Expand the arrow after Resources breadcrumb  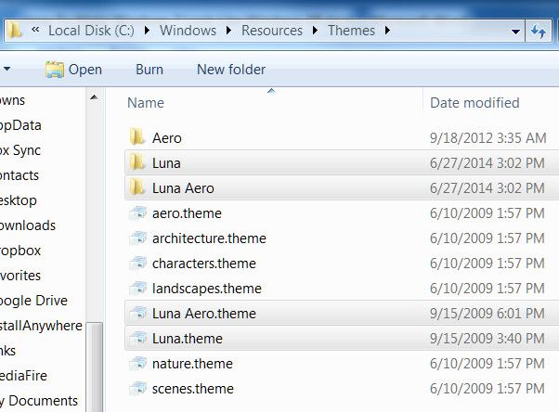315,31
